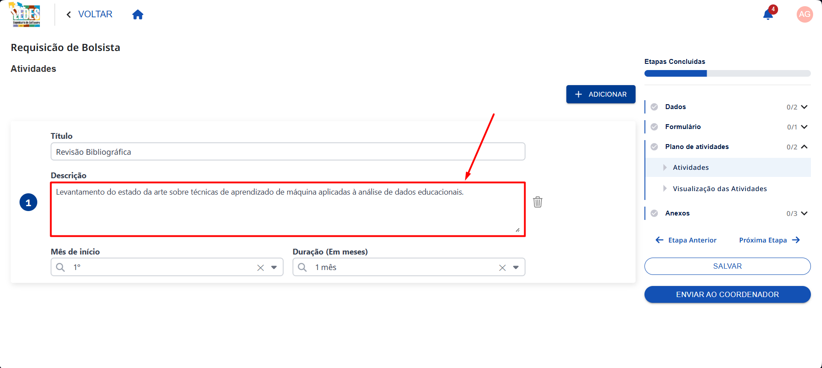This screenshot has width=822, height=368.
Task: Toggle the Formulário step check circle
Action: point(654,127)
